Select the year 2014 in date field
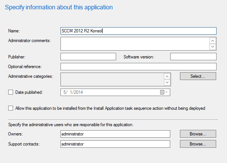Image resolution: width=227 pixels, height=163 pixels. click(x=84, y=92)
